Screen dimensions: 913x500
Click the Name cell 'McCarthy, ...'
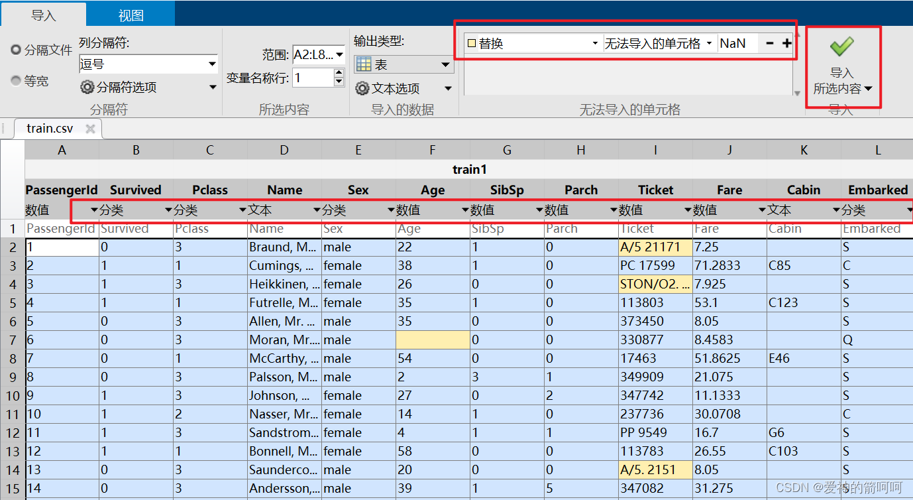(285, 359)
